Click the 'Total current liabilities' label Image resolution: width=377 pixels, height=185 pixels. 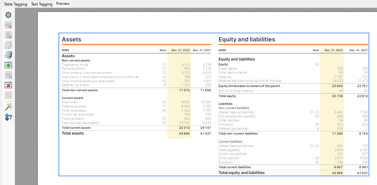point(235,167)
